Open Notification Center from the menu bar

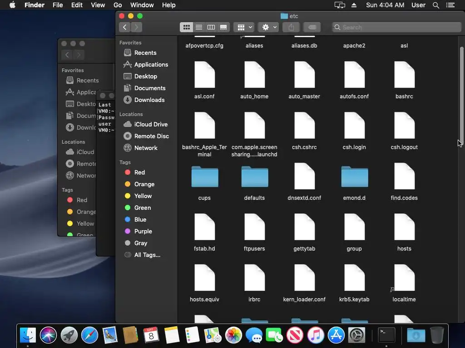[450, 5]
